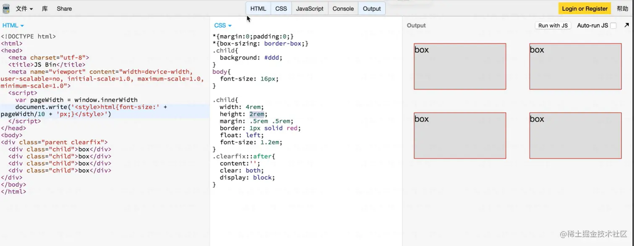Enable the Auto-run JS checkbox

[x=613, y=26]
